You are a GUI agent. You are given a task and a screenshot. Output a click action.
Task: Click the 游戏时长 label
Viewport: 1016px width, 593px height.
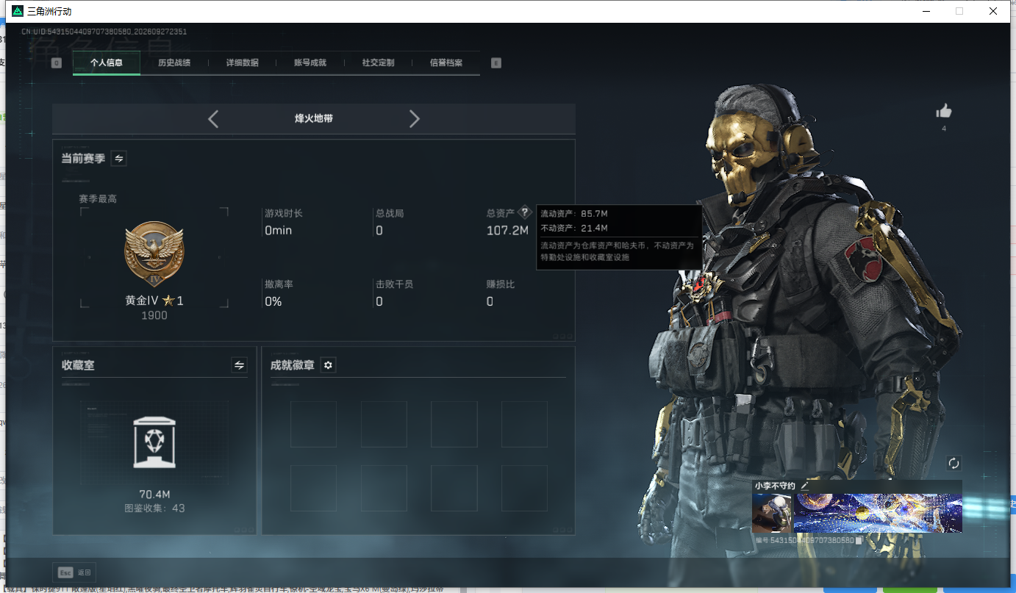pos(284,213)
